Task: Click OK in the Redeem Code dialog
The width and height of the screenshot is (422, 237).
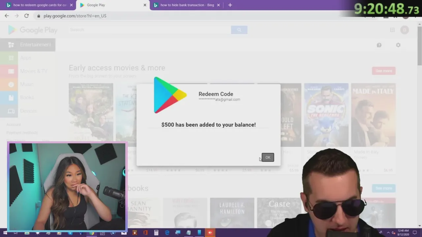Action: point(268,157)
